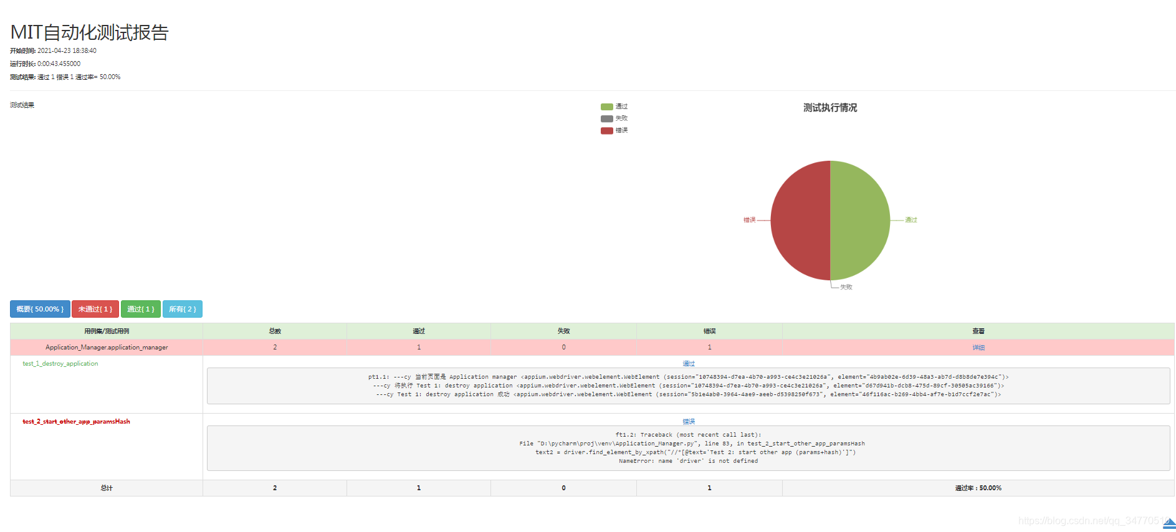Click the 查看 column header

[x=978, y=331]
